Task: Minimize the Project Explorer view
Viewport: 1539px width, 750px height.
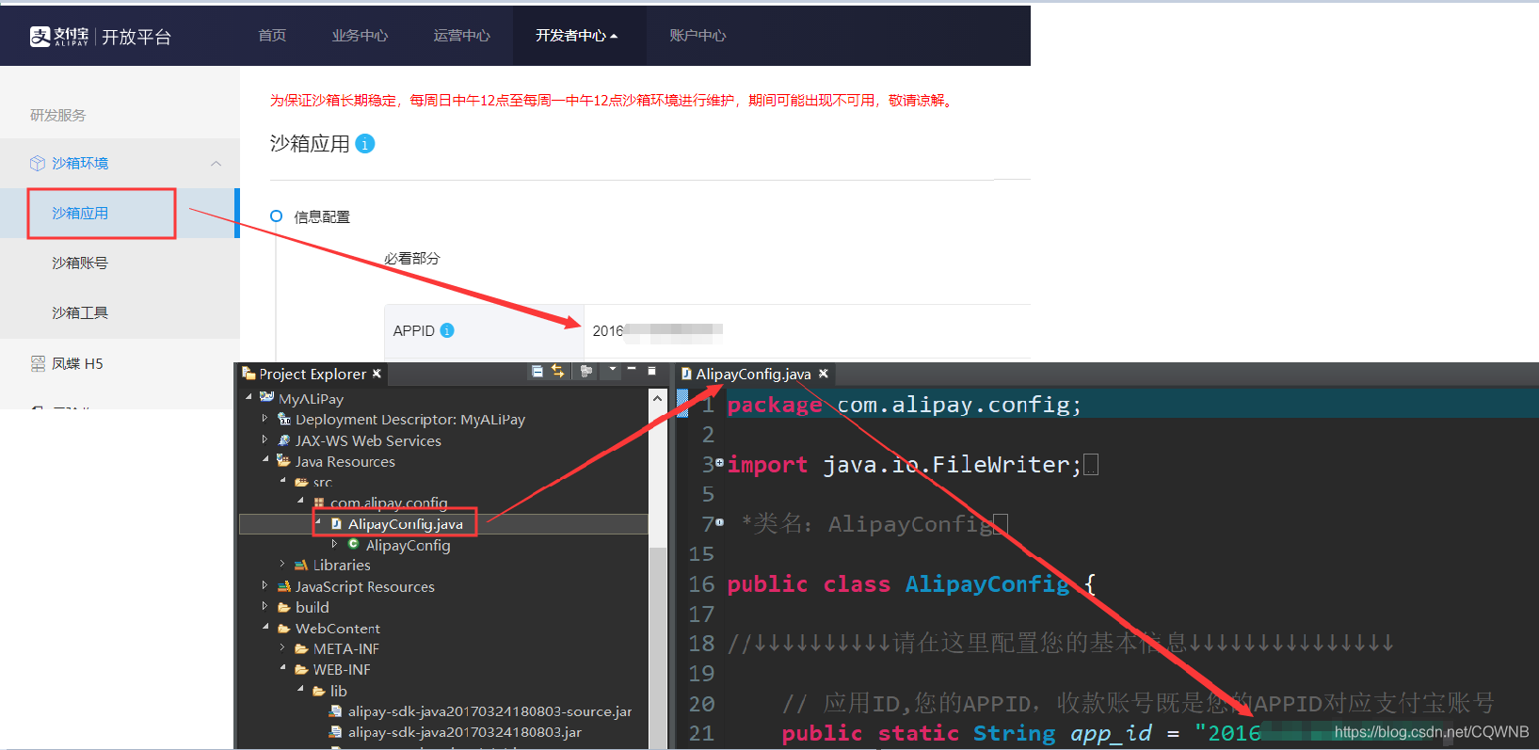Action: (x=633, y=369)
